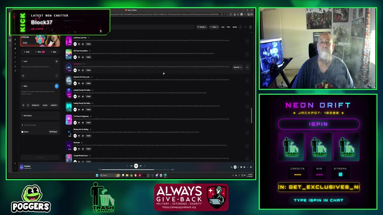The width and height of the screenshot is (383, 215).
Task: Publish the Old Timer Crew Anthem song
Action: pyautogui.click(x=88, y=57)
